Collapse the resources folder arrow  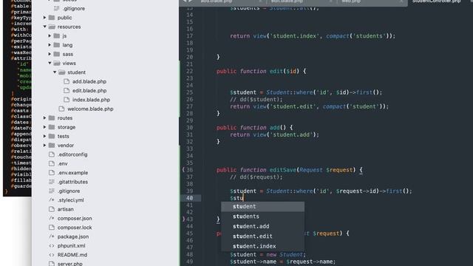(44, 27)
